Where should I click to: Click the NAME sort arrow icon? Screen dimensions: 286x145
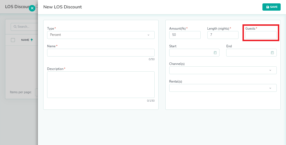32,40
